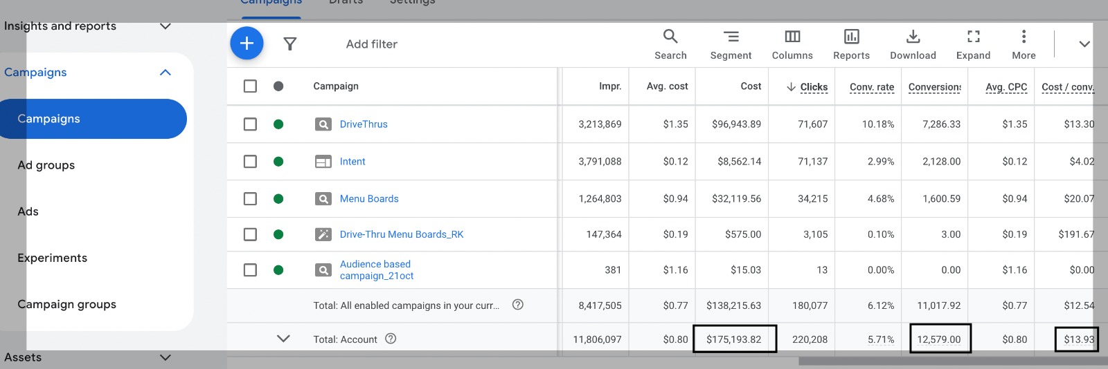
Task: Click the sort arrow on the Clicks column
Action: tap(791, 86)
